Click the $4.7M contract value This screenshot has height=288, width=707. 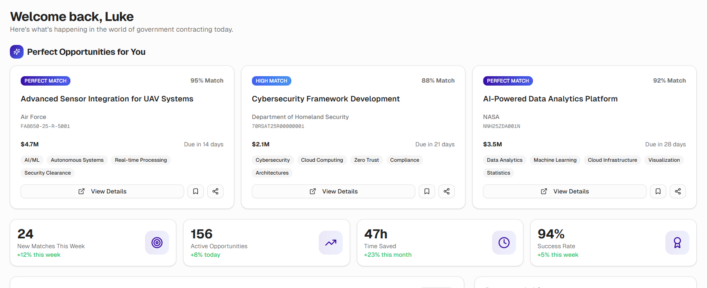30,144
